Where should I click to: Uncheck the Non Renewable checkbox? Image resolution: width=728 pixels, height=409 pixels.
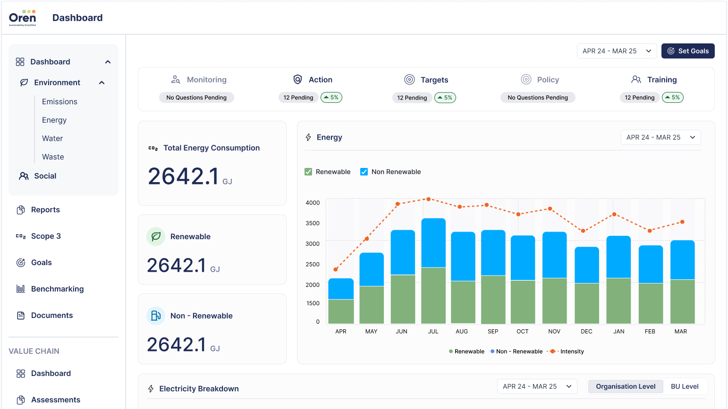click(x=364, y=172)
